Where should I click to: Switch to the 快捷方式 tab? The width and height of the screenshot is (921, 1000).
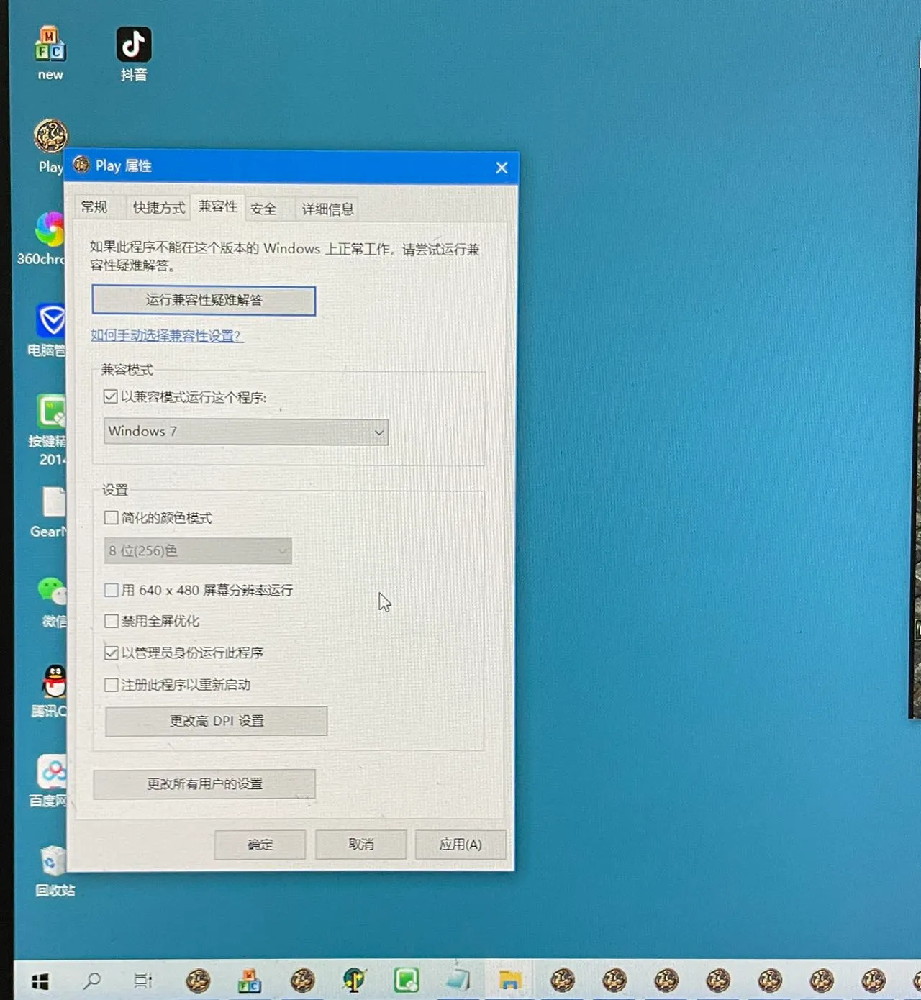[158, 208]
